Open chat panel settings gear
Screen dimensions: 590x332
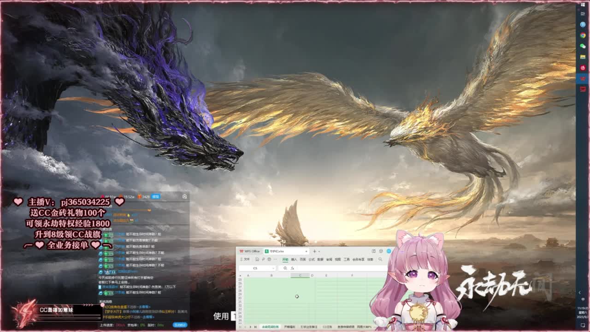pos(184,196)
